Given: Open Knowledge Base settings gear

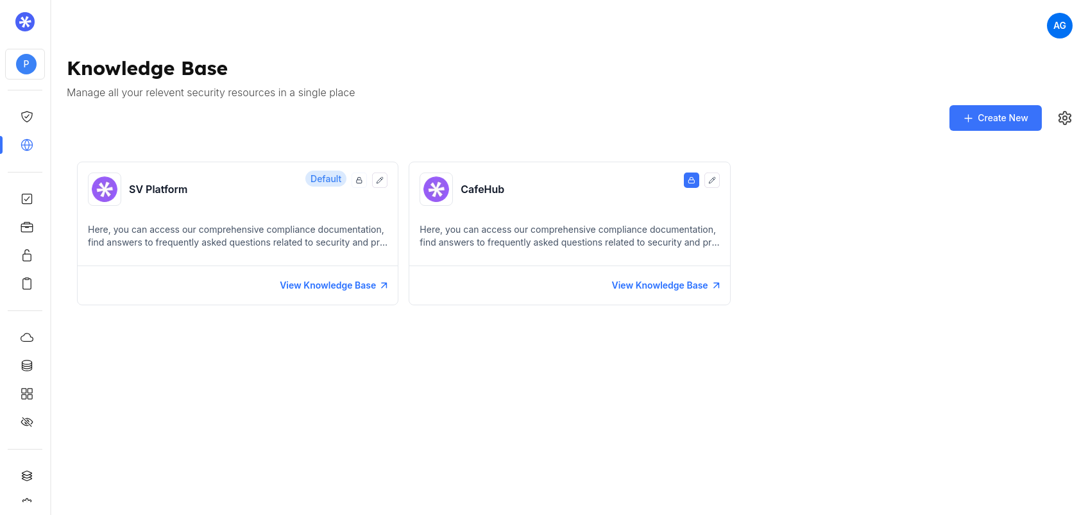Looking at the screenshot, I should coord(1065,118).
